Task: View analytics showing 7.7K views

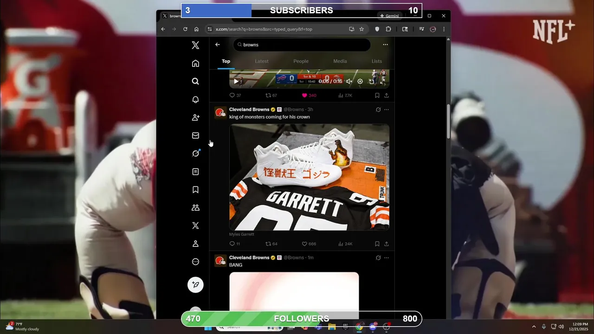Action: click(x=345, y=95)
